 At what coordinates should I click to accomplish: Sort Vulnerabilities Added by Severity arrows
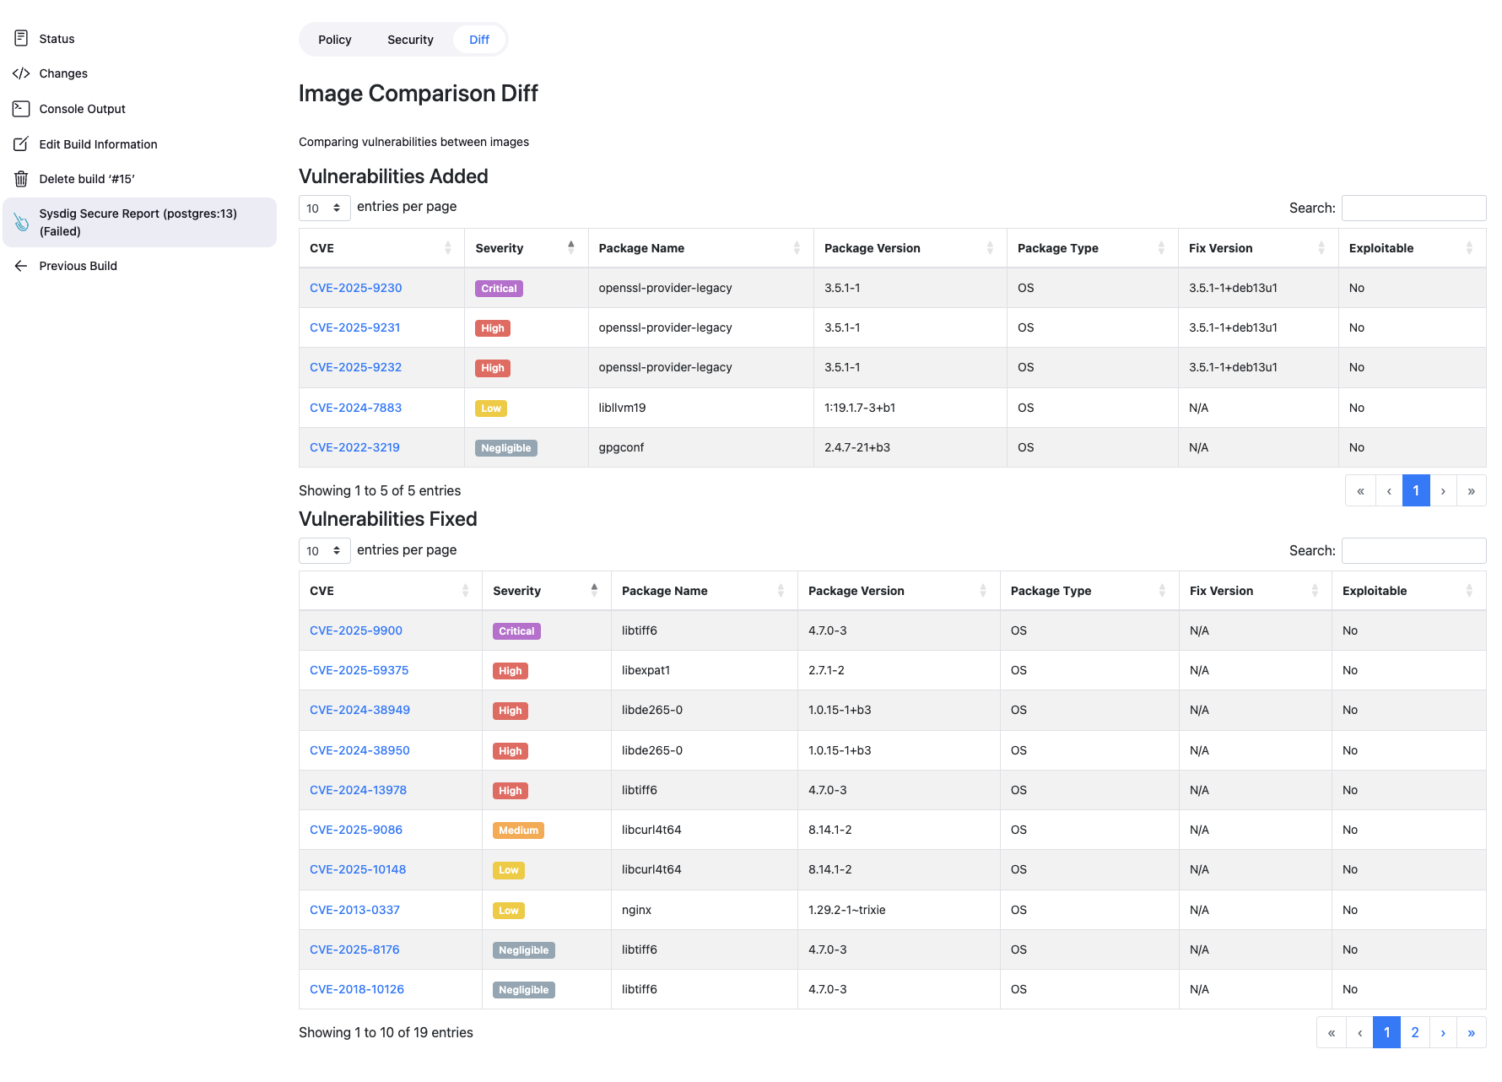click(571, 247)
